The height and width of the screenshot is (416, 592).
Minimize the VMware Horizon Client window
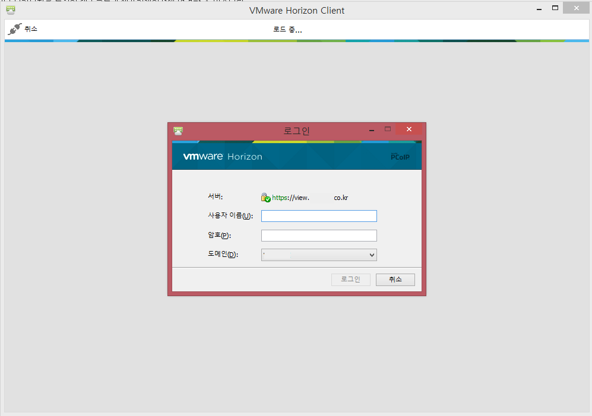tap(539, 8)
